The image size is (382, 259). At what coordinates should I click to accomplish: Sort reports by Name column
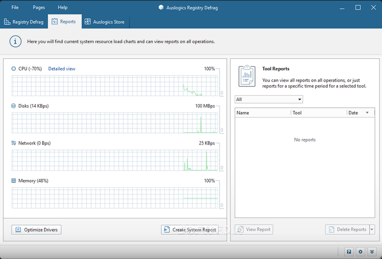[x=263, y=113]
